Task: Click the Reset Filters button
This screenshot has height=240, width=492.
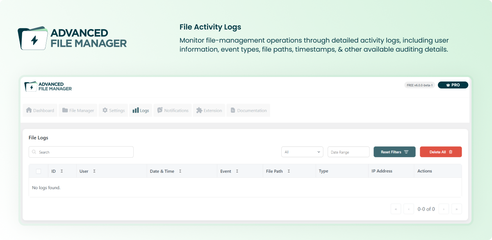Action: click(394, 152)
